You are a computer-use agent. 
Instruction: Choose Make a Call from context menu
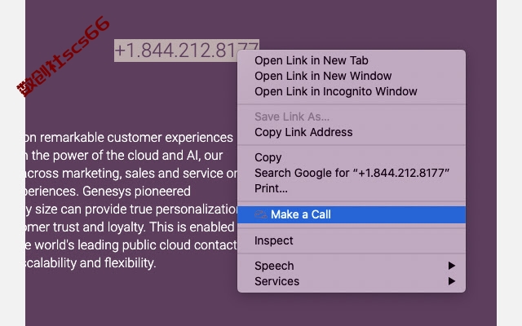pos(352,214)
